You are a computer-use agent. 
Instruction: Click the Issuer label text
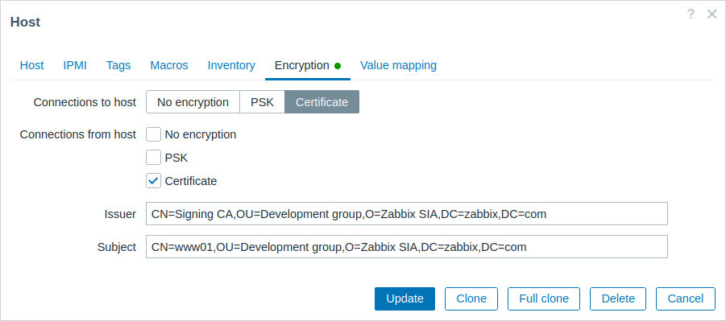(120, 214)
